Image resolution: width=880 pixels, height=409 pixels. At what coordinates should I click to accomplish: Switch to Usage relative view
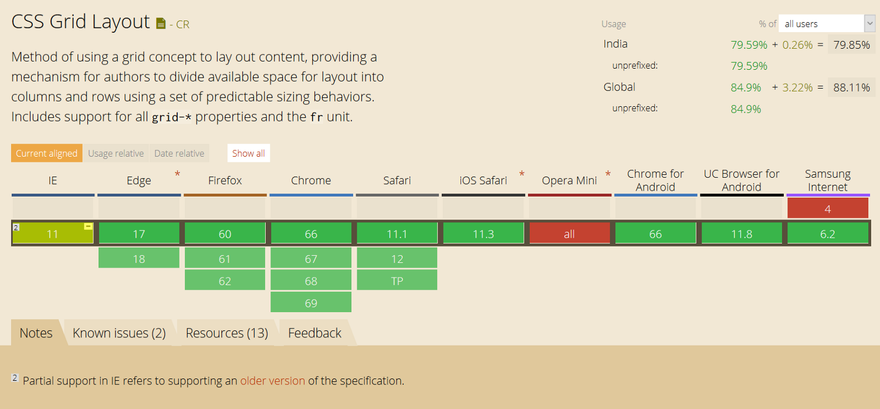(116, 153)
